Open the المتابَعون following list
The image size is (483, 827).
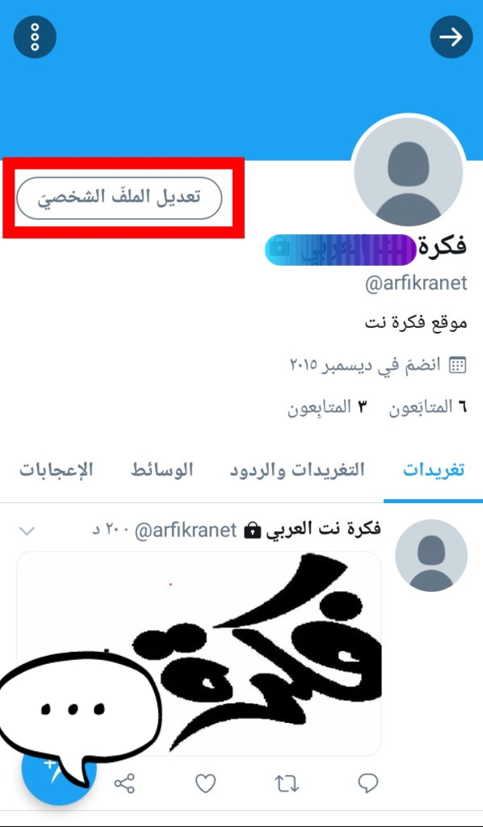427,407
